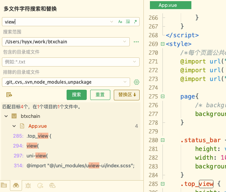Fold the <style> block at line 269
226x192 pixels.
pos(162,44)
